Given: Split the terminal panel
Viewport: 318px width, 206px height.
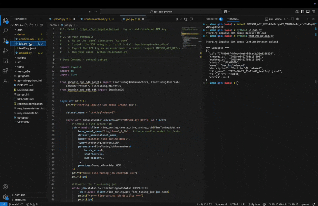Looking at the screenshot, I should coord(293,19).
